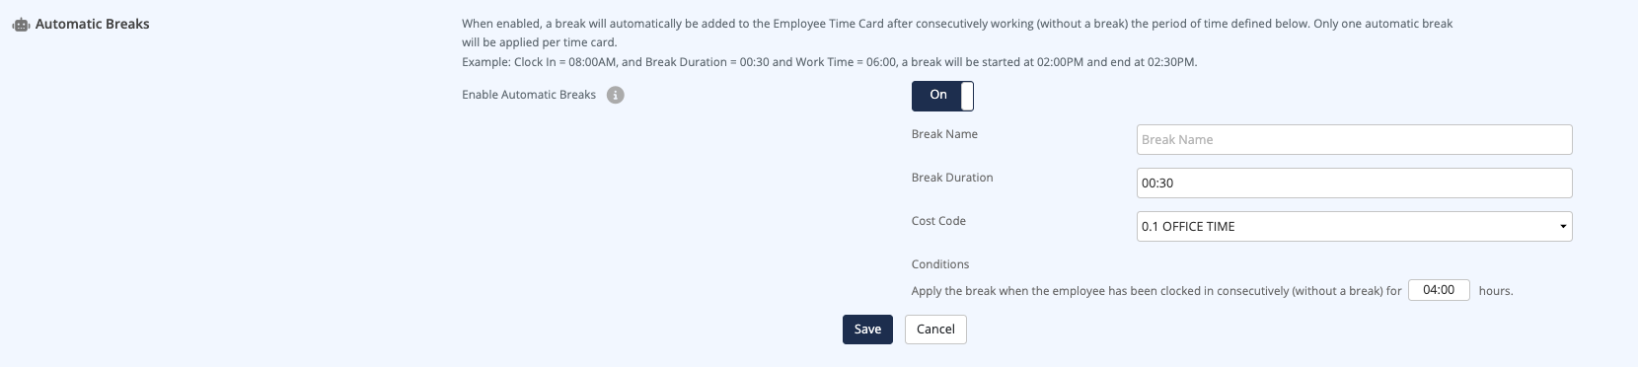Image resolution: width=1638 pixels, height=367 pixels.
Task: Click the robot icon beside Automatic Breaks
Action: click(x=21, y=25)
